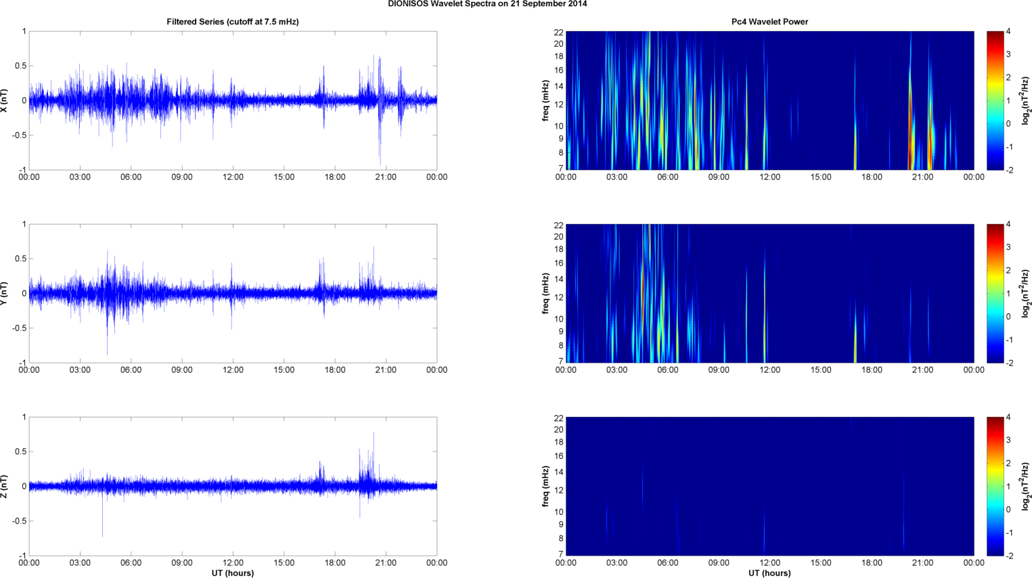The image size is (1032, 578).
Task: Click the middle Y-component wavelet colorbar
Action: (x=995, y=294)
